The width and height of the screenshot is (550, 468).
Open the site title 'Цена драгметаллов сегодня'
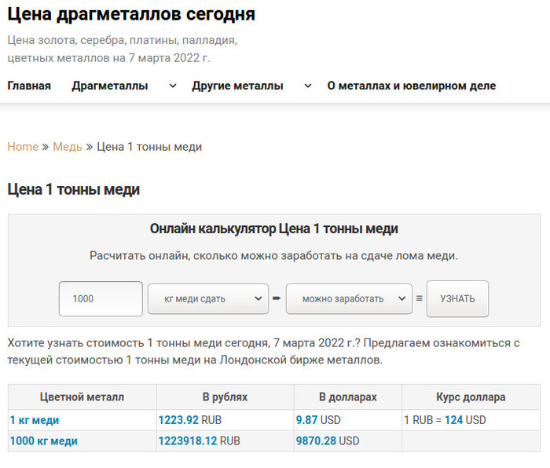[131, 14]
